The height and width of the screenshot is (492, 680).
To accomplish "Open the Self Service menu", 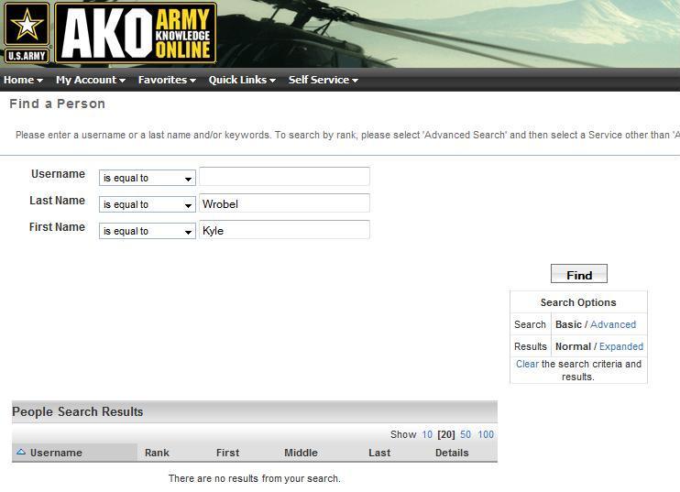I will (x=323, y=80).
